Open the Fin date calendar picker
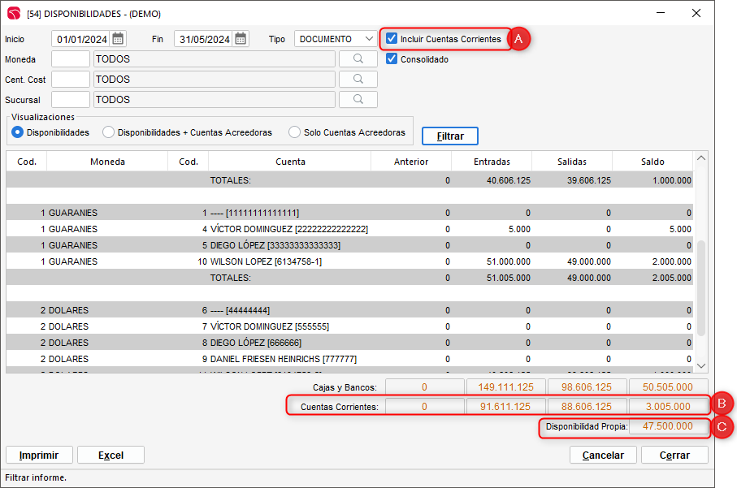This screenshot has height=488, width=737. [x=241, y=39]
